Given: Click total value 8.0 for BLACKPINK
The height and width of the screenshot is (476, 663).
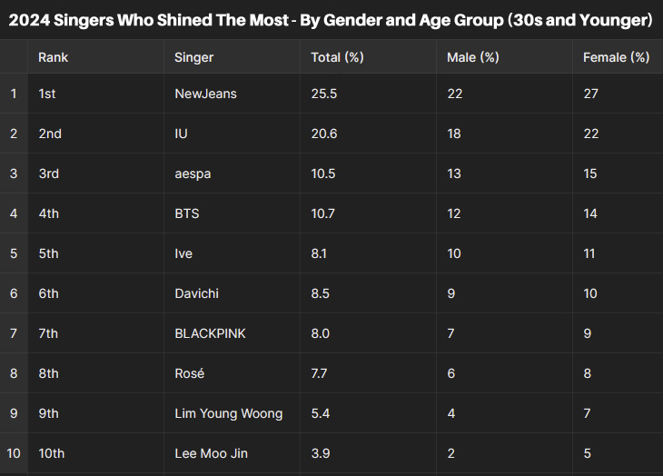Looking at the screenshot, I should [320, 333].
